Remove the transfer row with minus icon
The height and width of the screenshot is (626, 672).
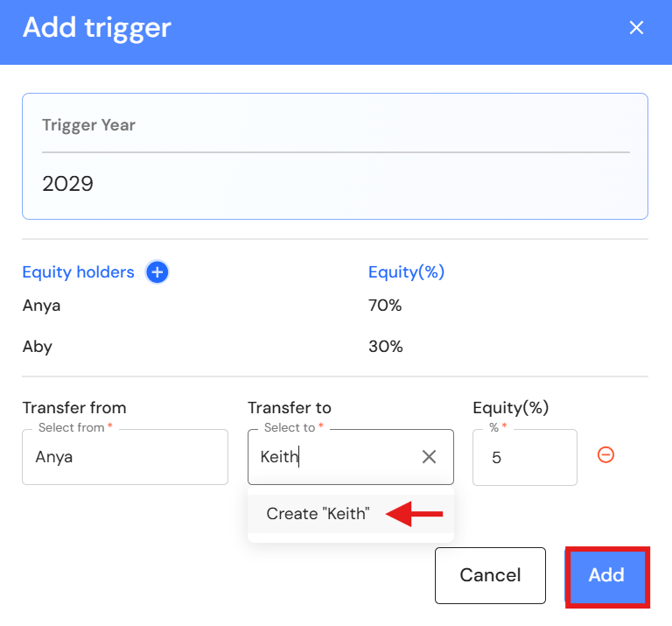(605, 455)
